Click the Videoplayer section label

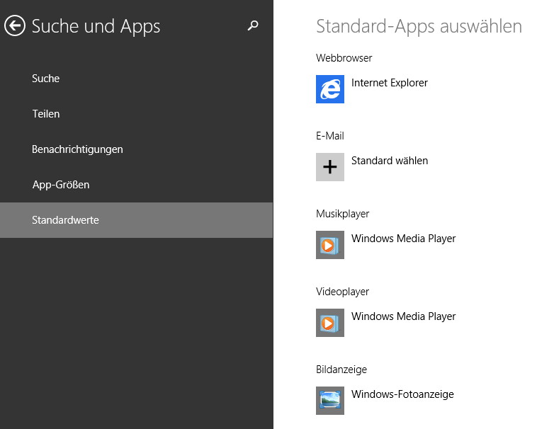(x=342, y=292)
